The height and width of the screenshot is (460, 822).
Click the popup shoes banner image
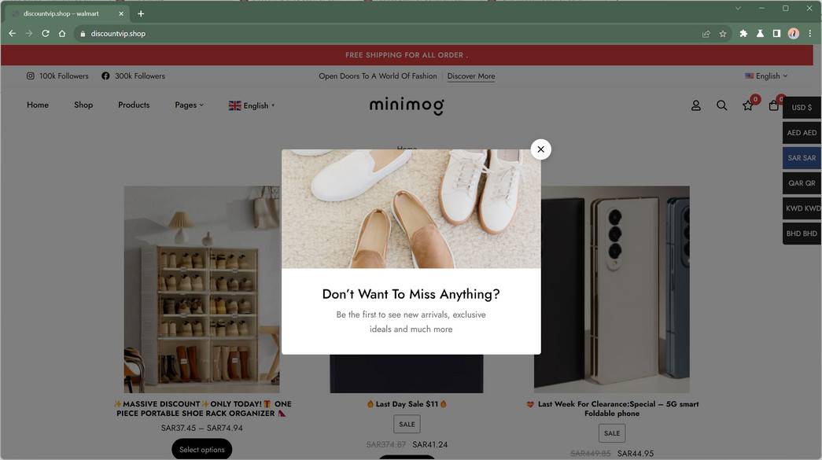click(411, 209)
